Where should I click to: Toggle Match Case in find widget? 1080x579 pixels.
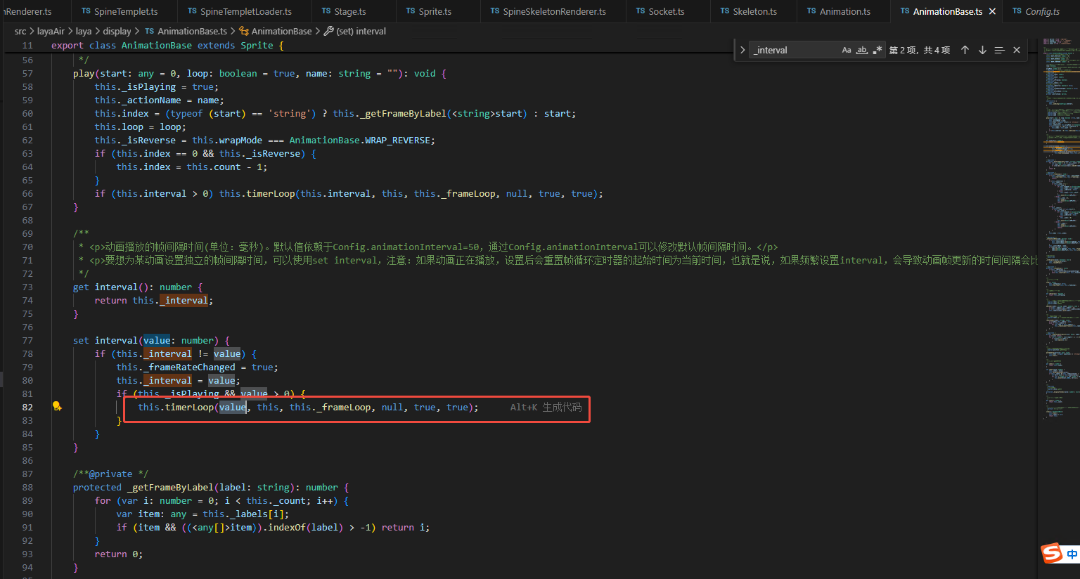click(847, 50)
